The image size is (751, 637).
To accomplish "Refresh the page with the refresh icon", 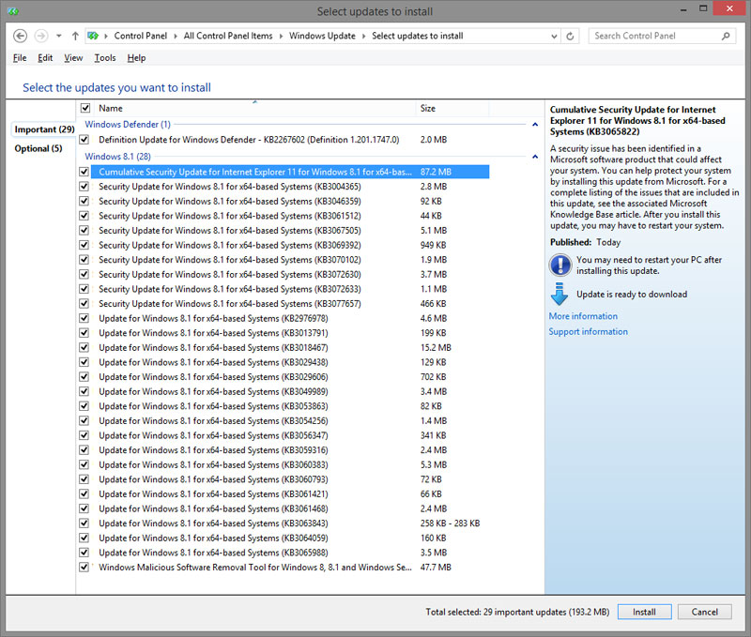I will (570, 36).
